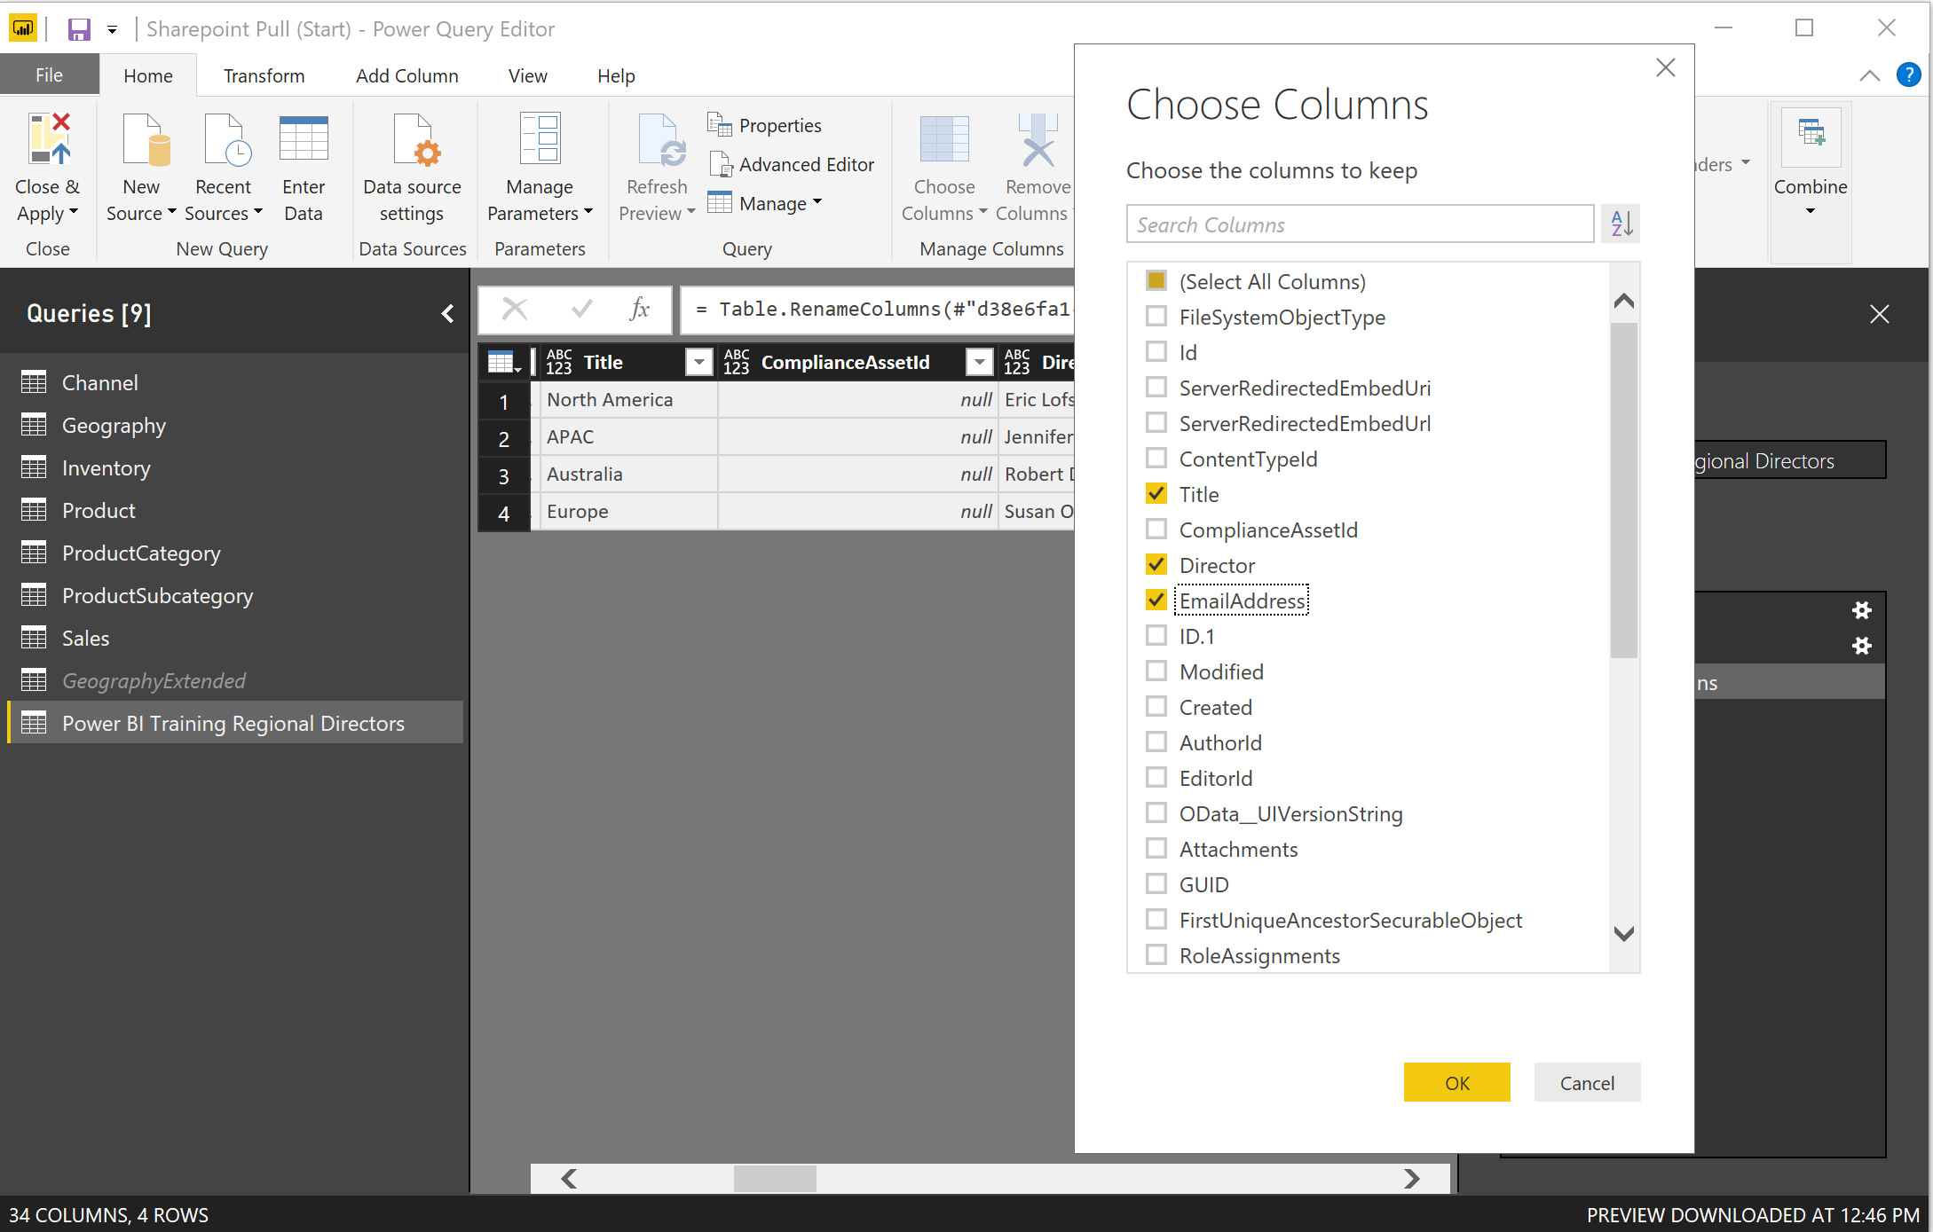Click the Title column type icon
1933x1232 pixels.
pyautogui.click(x=559, y=362)
